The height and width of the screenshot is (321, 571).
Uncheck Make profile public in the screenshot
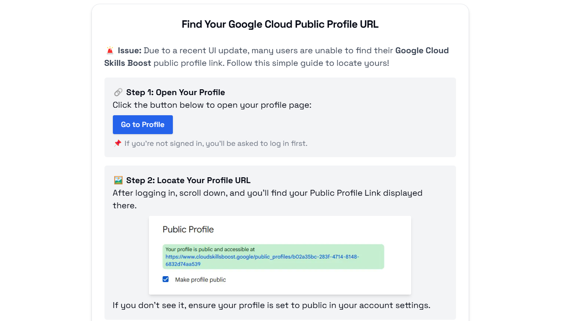point(165,279)
